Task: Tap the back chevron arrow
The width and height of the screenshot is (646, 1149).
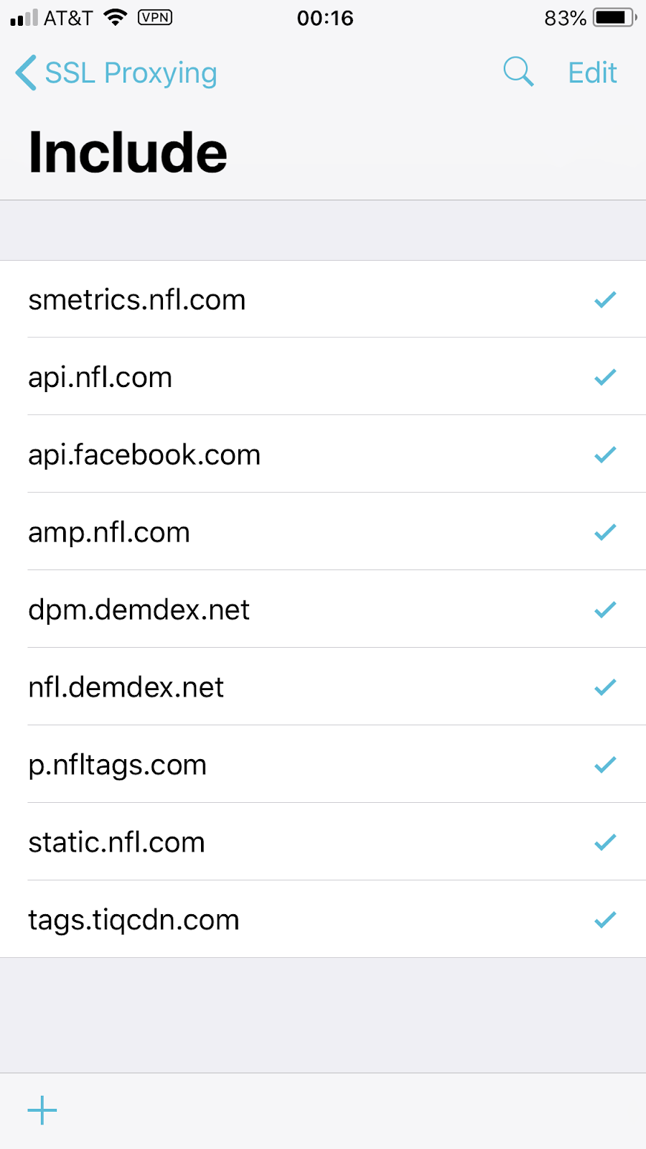Action: tap(26, 73)
